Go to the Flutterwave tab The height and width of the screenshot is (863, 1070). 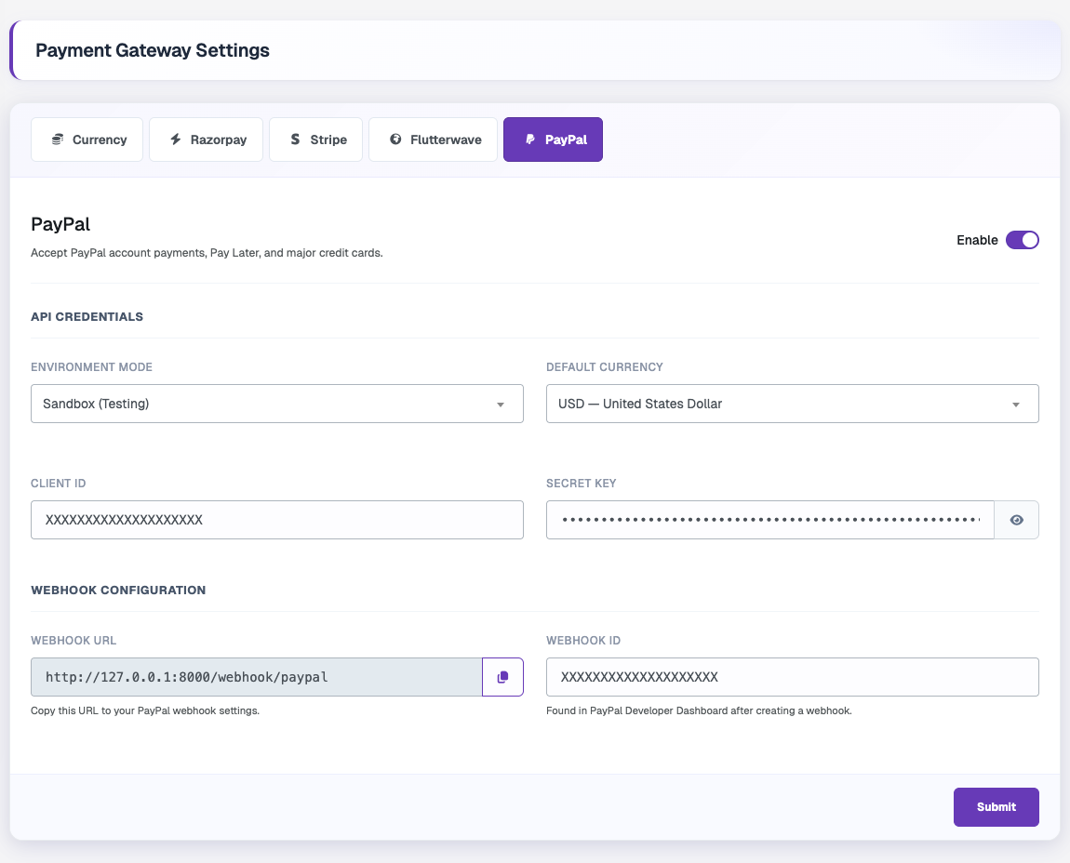[x=434, y=139]
